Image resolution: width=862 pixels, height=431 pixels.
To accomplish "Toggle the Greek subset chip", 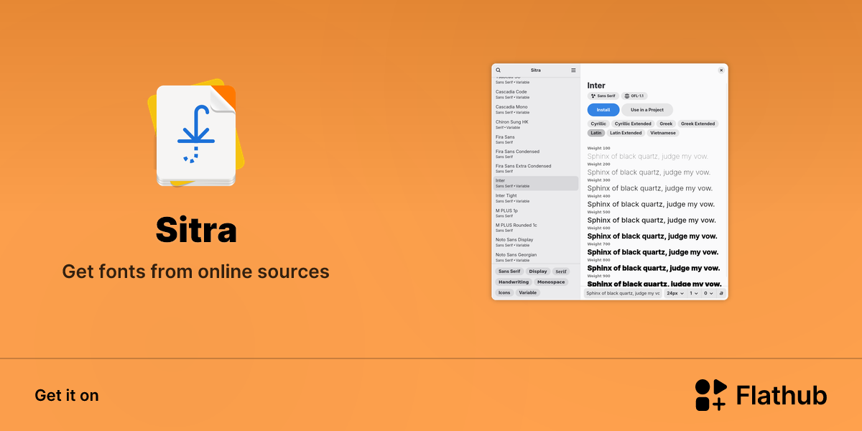I will [666, 124].
